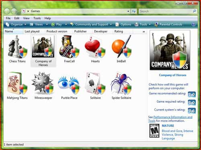Click the Options toolbar button
Image resolution: width=201 pixels, height=150 pixels.
[x=123, y=24]
